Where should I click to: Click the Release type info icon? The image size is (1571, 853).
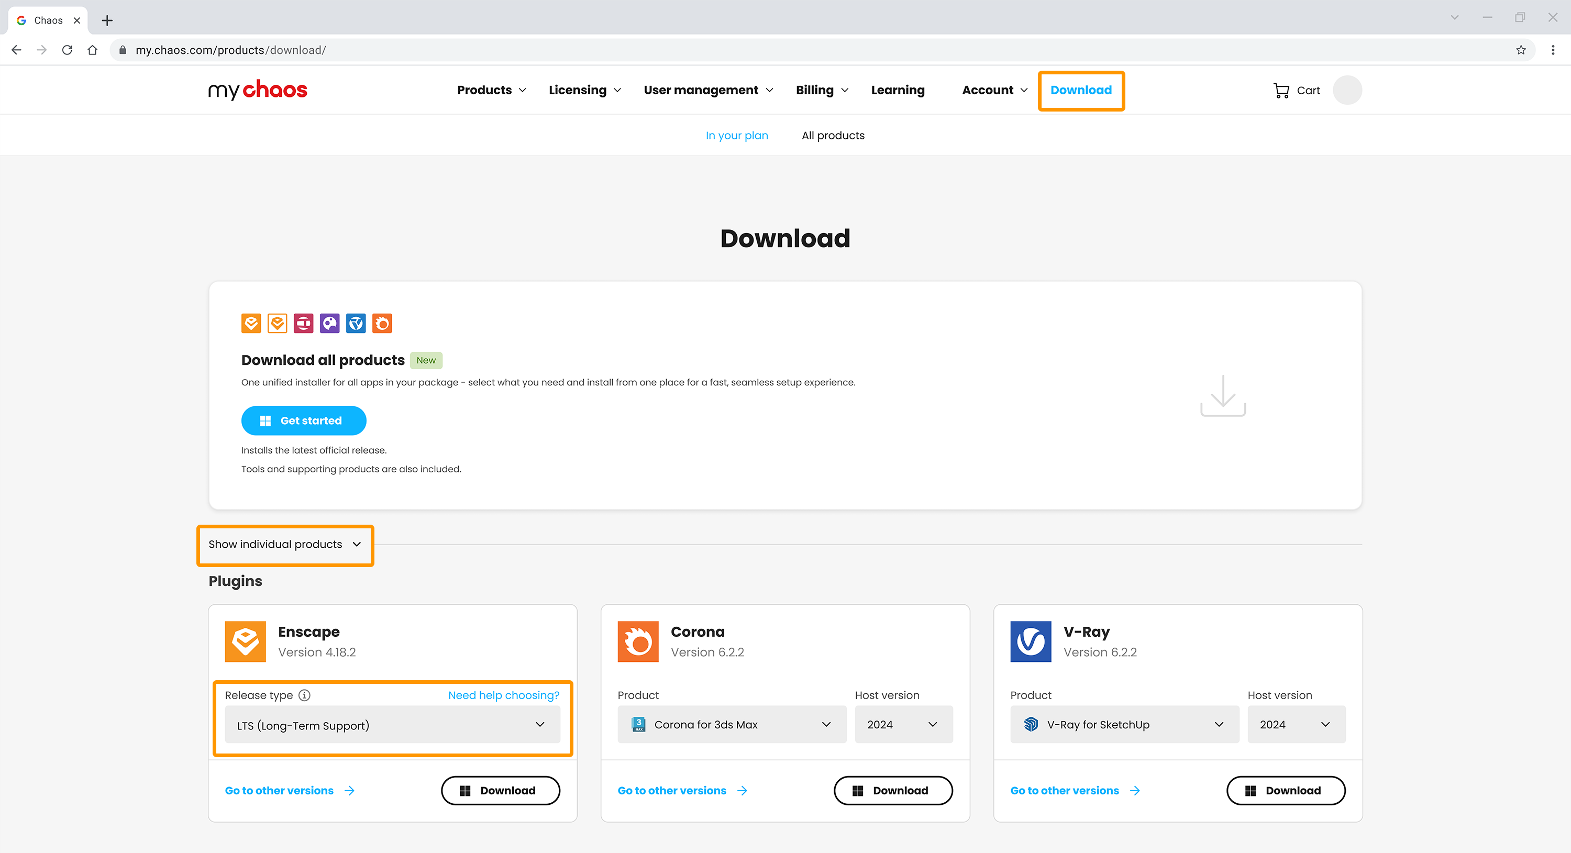304,695
